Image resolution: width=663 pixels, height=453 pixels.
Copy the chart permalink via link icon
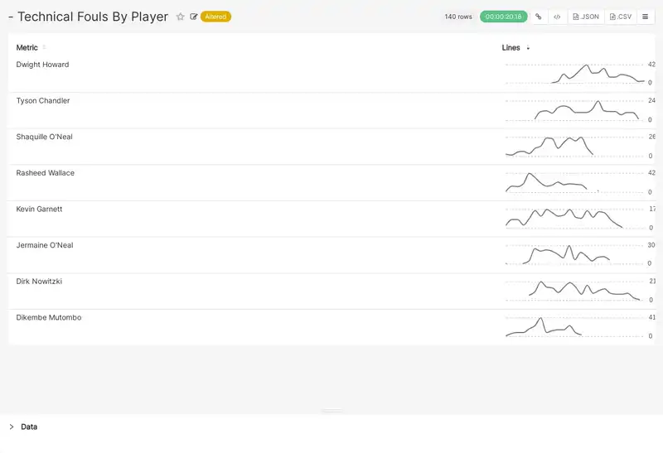[538, 17]
